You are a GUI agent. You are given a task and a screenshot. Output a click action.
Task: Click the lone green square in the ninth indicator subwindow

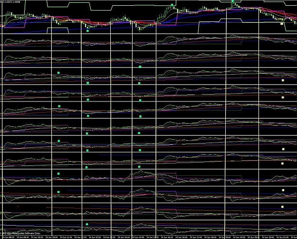coord(58,173)
